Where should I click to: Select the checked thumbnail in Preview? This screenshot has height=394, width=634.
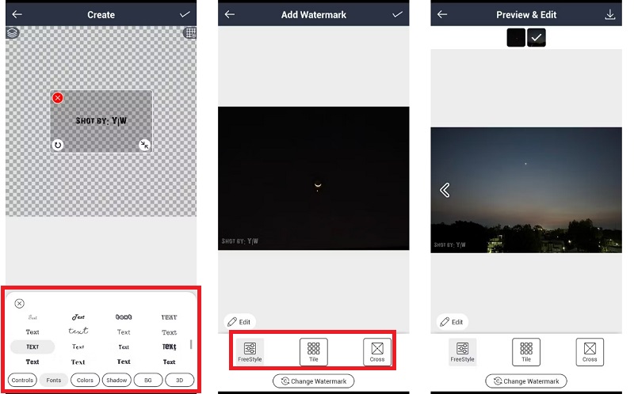coord(537,37)
